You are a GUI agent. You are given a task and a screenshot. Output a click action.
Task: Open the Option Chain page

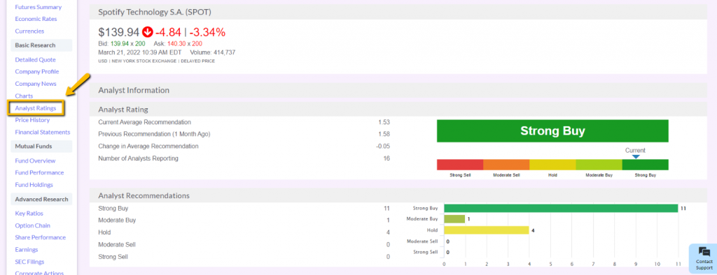tap(32, 225)
